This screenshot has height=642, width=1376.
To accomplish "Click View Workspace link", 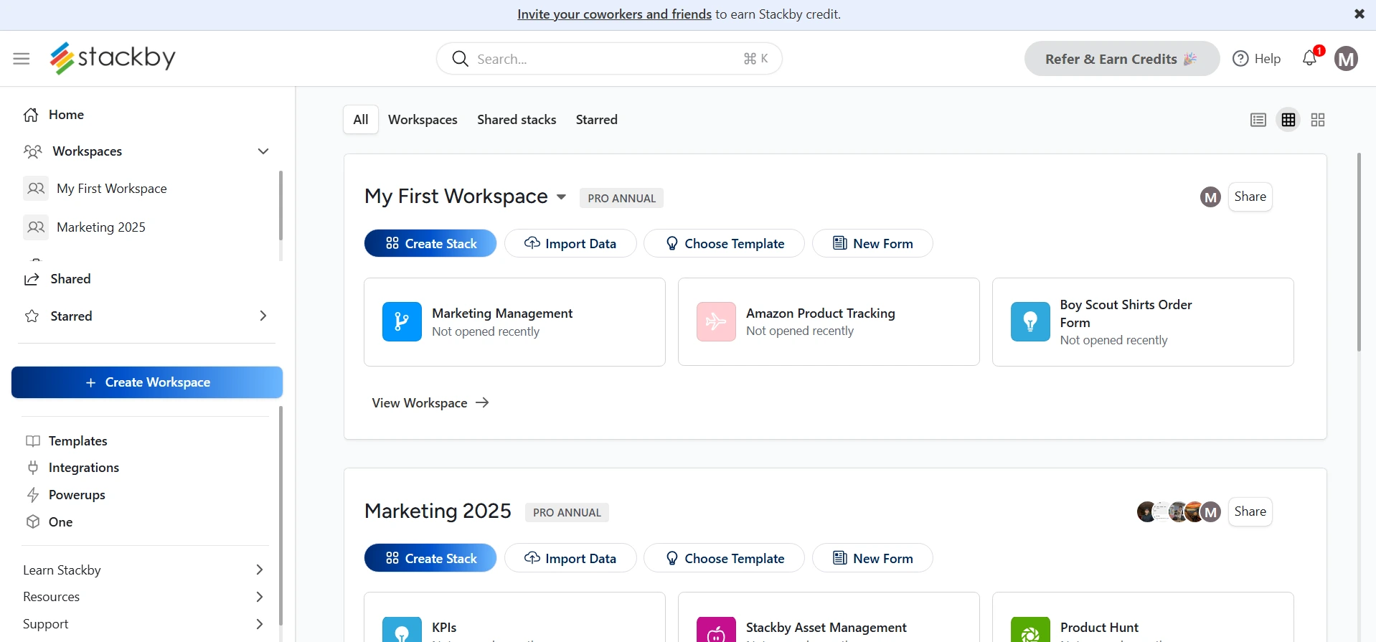I will coord(430,403).
